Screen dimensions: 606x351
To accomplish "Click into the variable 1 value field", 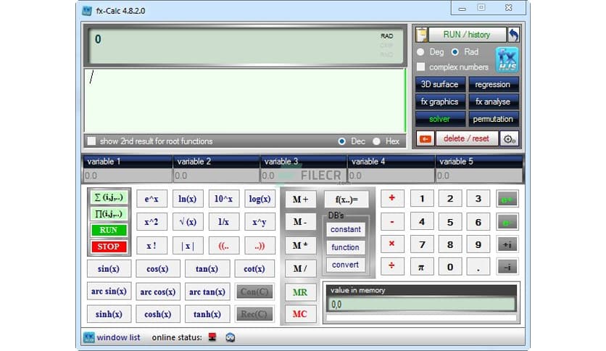I will [128, 176].
